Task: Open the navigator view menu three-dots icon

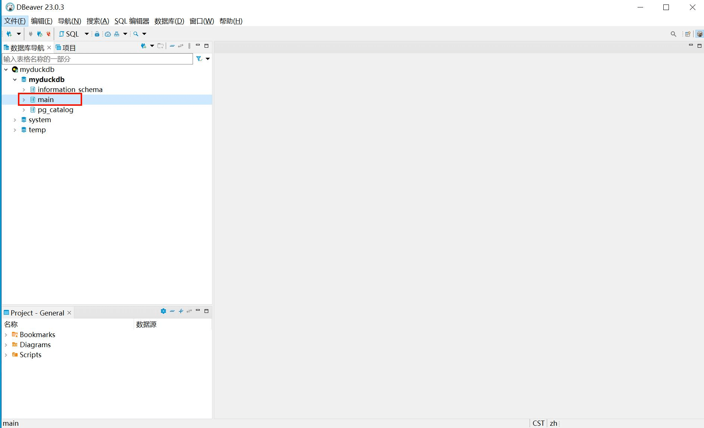Action: click(189, 46)
